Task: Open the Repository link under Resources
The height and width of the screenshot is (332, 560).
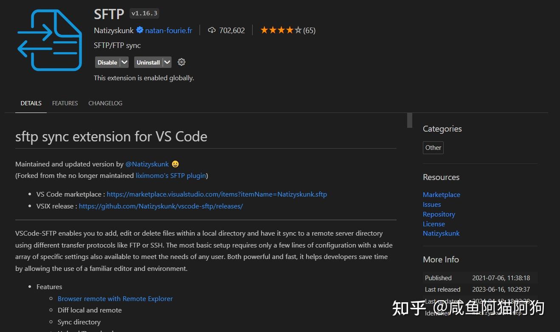Action: click(439, 214)
